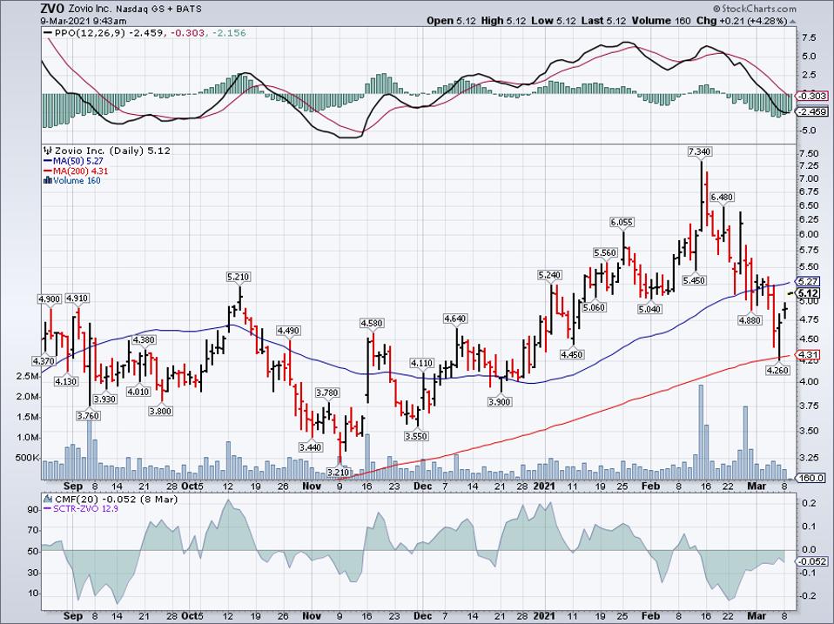Click the 3.550 low price label

coord(416,436)
